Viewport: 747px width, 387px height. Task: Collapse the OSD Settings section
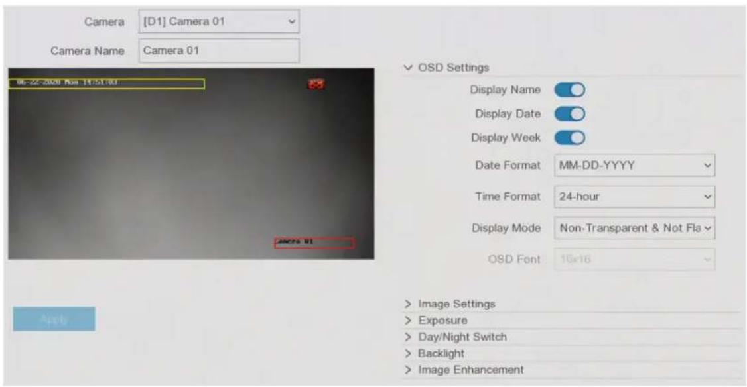click(446, 68)
